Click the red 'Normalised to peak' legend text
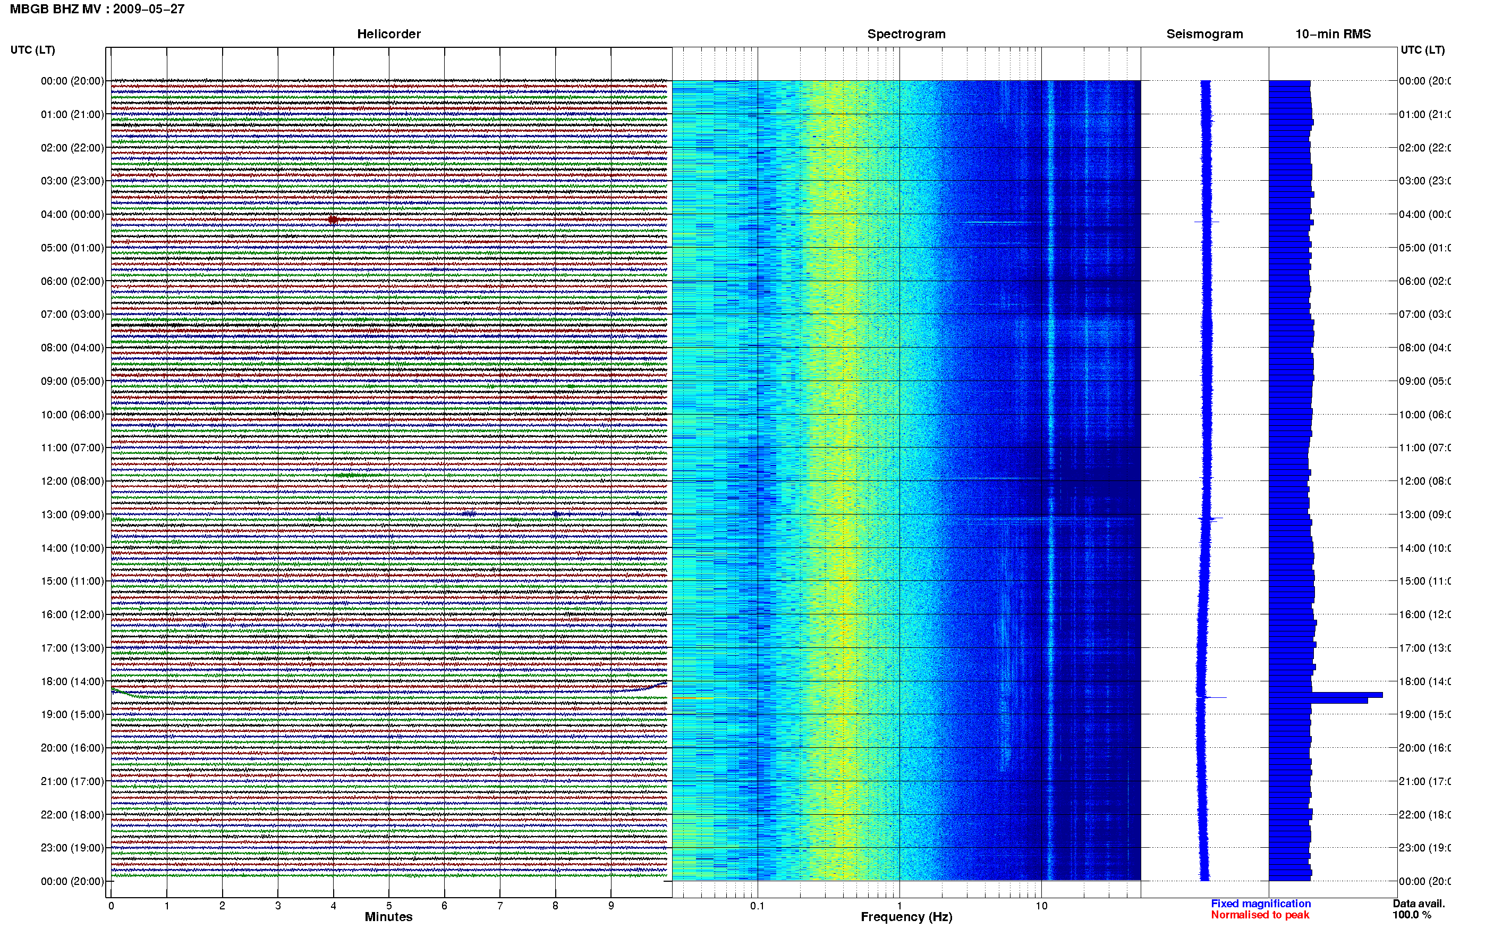The height and width of the screenshot is (945, 1511). [1260, 915]
